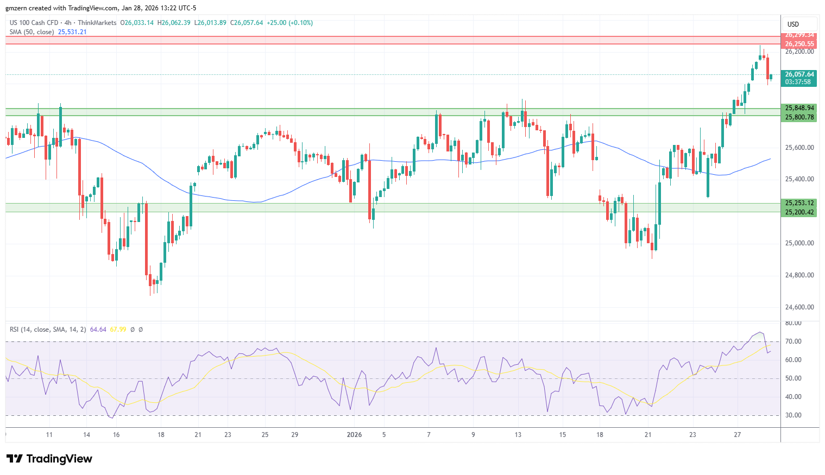Click the RSI moving average value 67.99

(118, 330)
